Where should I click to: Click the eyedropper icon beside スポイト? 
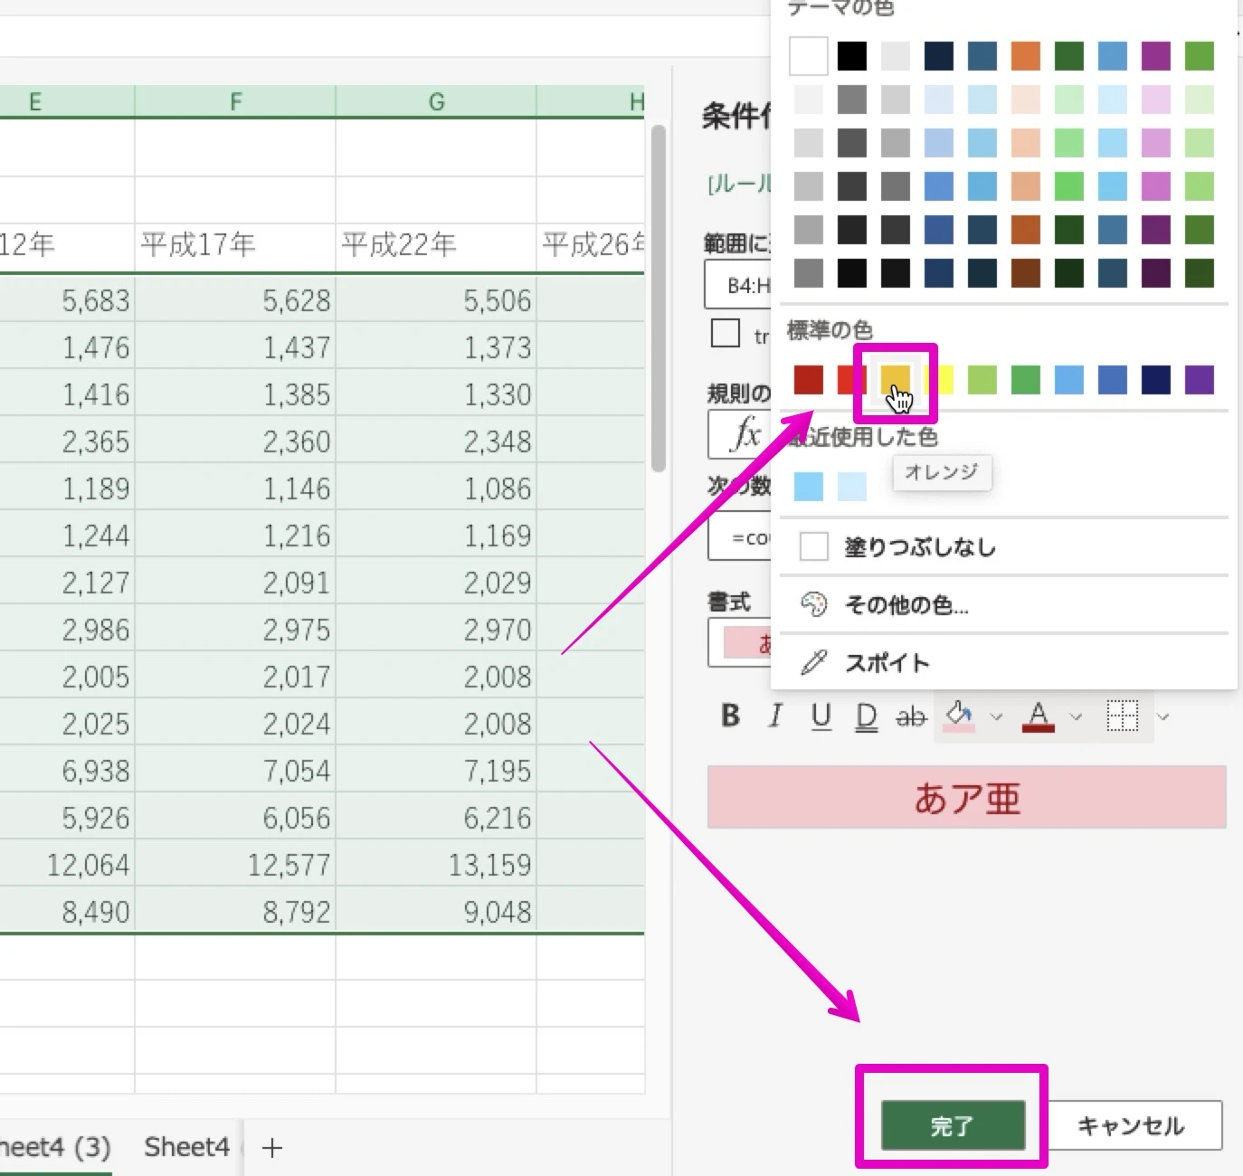pyautogui.click(x=814, y=662)
